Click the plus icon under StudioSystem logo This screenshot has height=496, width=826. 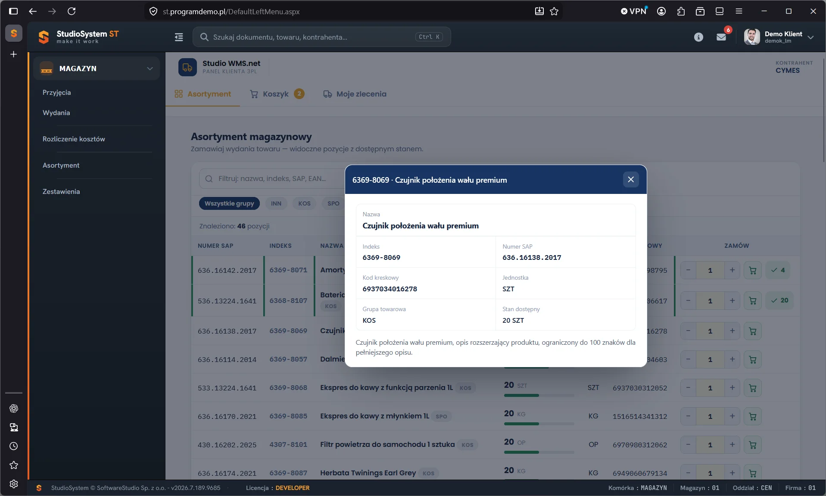[x=14, y=54]
